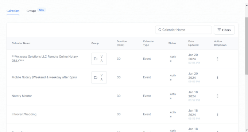
Task: Click the Event type in the Mobile Notary row
Action: (147, 77)
